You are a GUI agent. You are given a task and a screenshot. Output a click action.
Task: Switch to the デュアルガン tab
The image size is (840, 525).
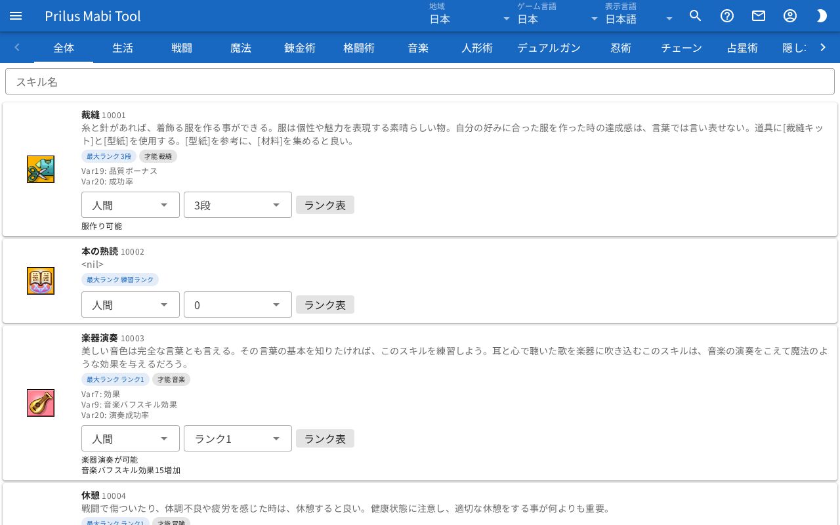click(x=549, y=47)
